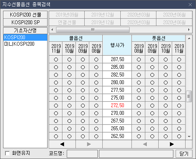Select call option 2019 11월 at strike 267.50
The height and width of the screenshot is (159, 196).
point(56,121)
